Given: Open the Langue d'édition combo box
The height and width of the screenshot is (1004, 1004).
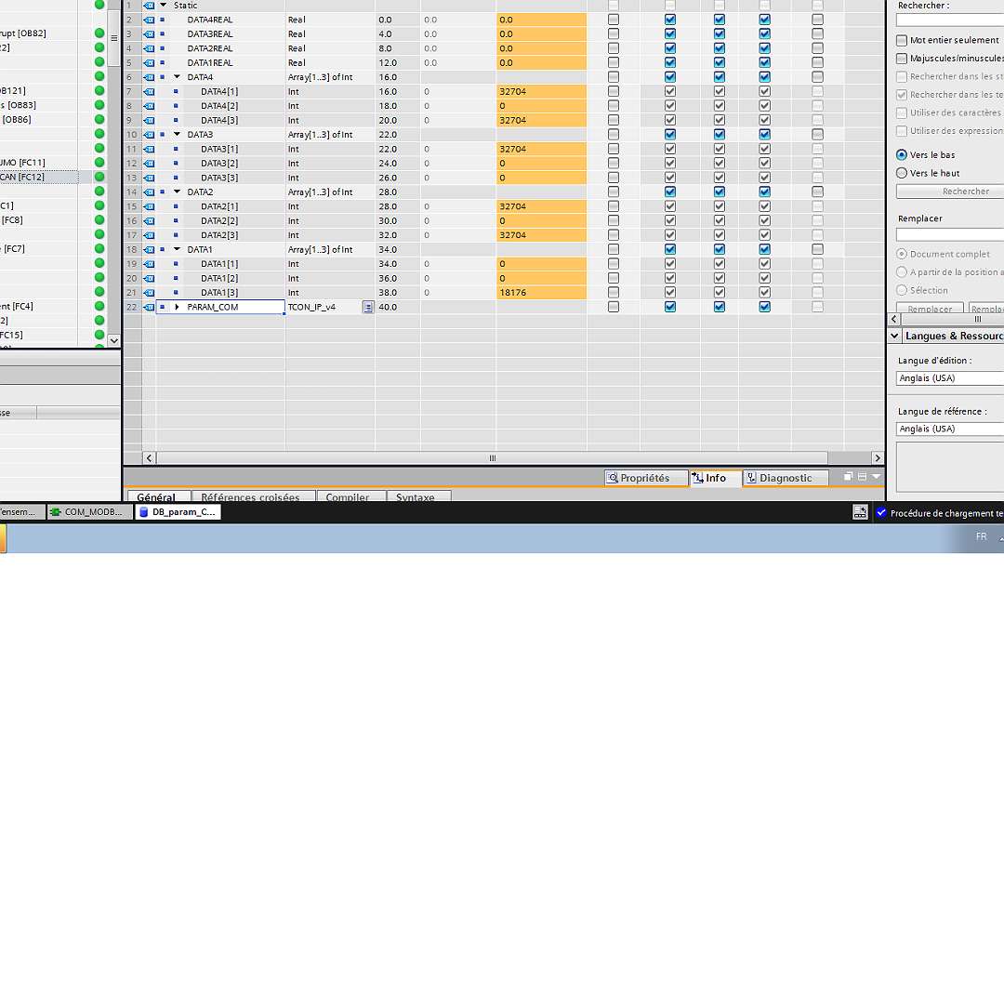Looking at the screenshot, I should pyautogui.click(x=949, y=378).
